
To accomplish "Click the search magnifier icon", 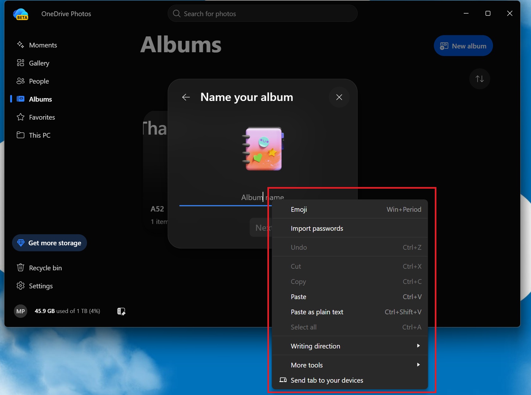I will click(x=177, y=14).
